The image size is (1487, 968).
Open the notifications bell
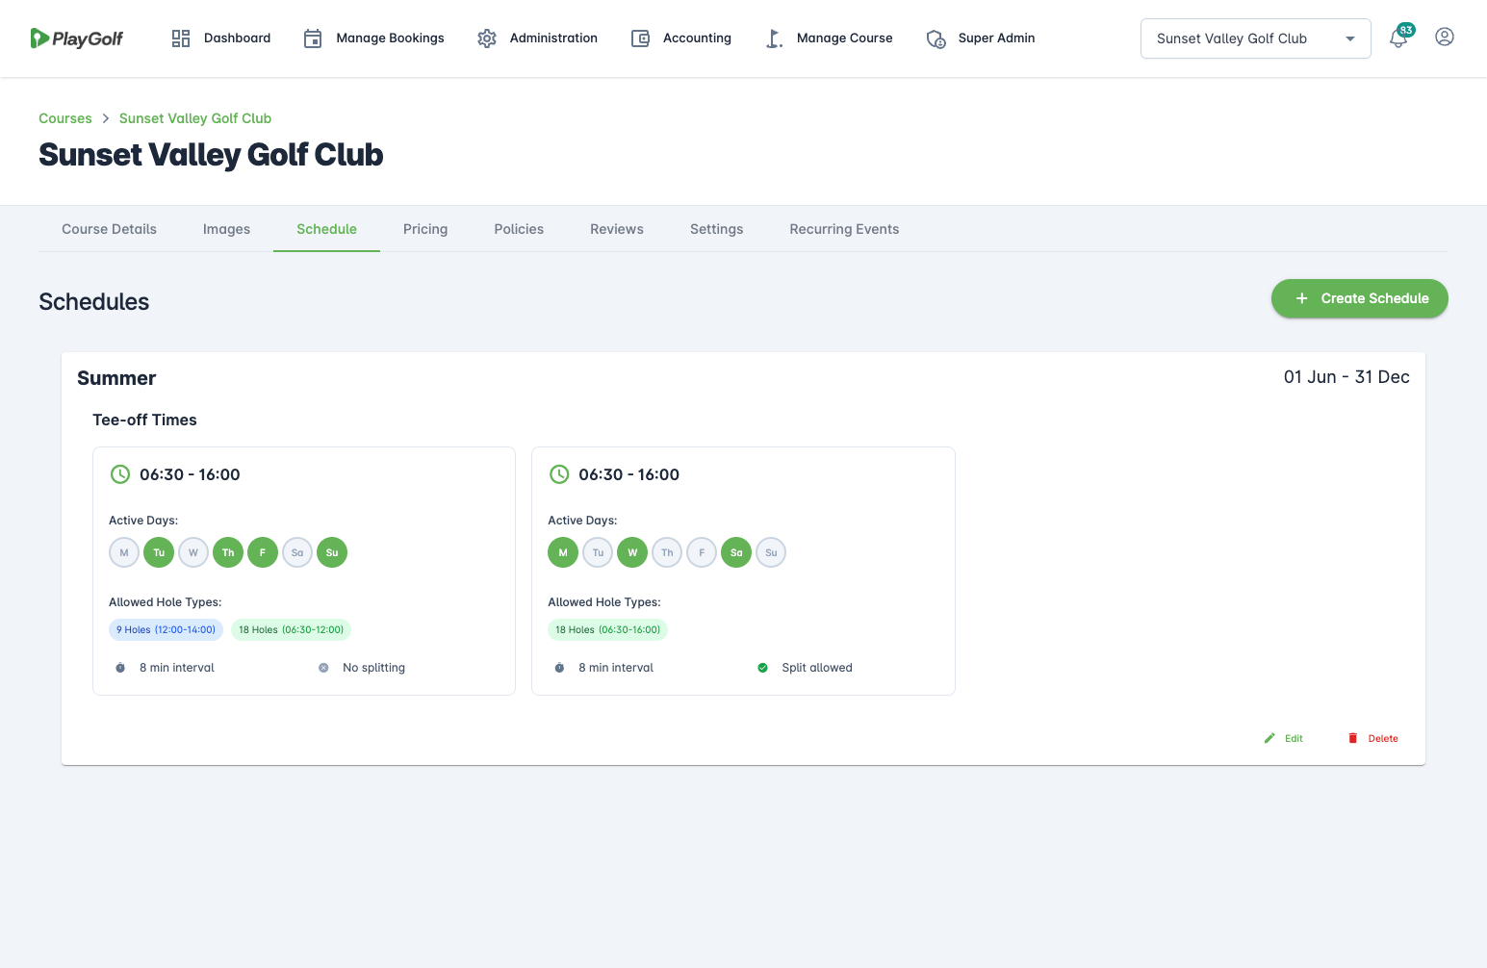1398,38
